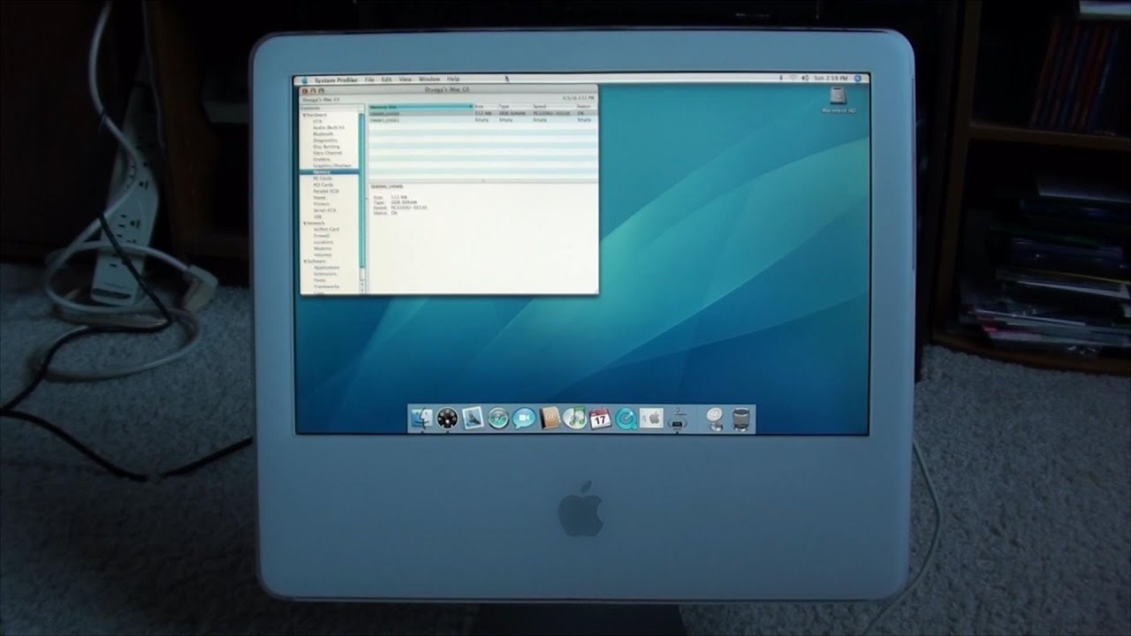Click the clock in the menu bar
The image size is (1131, 636).
pyautogui.click(x=832, y=79)
